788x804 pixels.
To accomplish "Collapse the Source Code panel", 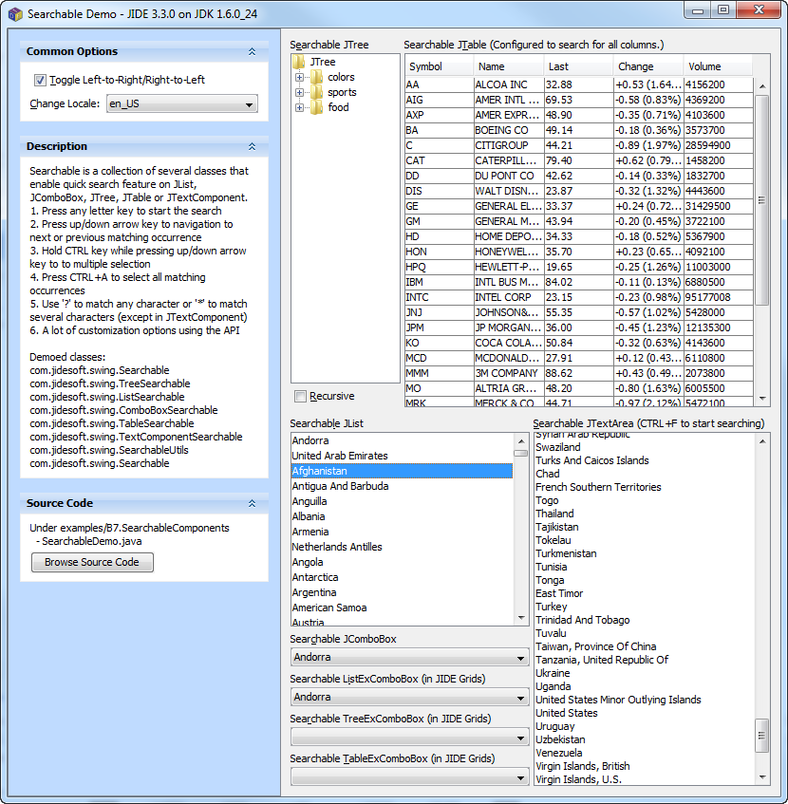I will click(252, 503).
